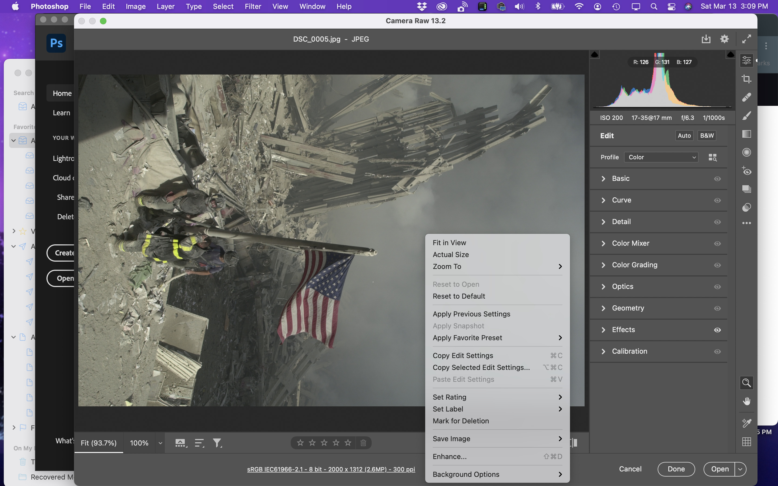Open Camera Raw preferences gear icon
The height and width of the screenshot is (486, 778).
click(x=724, y=39)
